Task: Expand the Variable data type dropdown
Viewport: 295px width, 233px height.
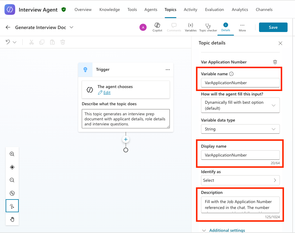Action: [x=240, y=129]
